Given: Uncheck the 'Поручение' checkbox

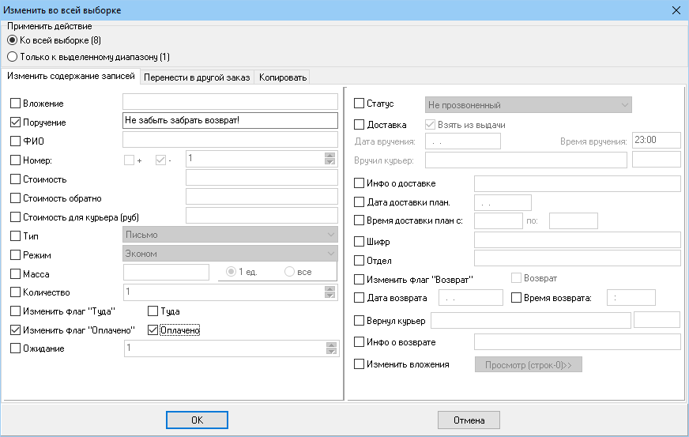Looking at the screenshot, I should [15, 122].
